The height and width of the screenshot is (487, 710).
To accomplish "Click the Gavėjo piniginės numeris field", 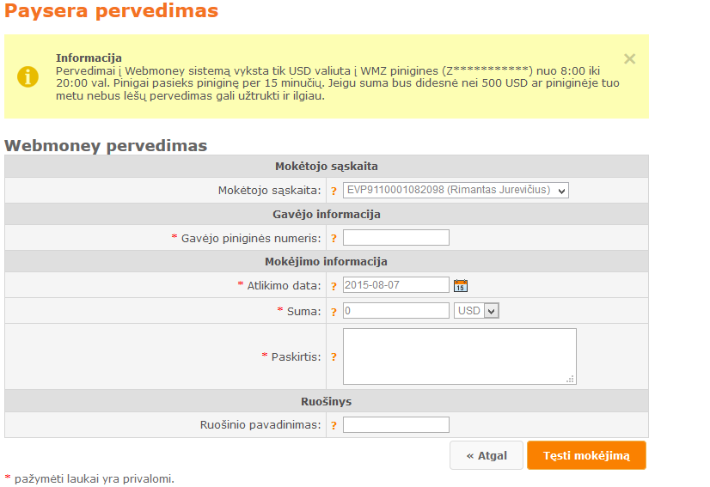I will click(395, 238).
